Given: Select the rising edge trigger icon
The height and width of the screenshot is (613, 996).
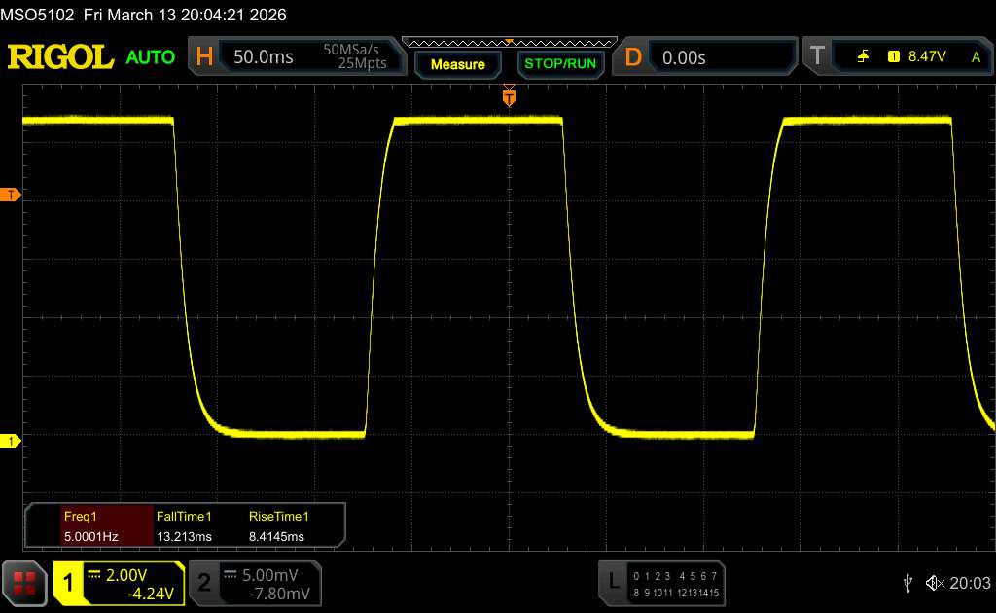Looking at the screenshot, I should click(863, 57).
